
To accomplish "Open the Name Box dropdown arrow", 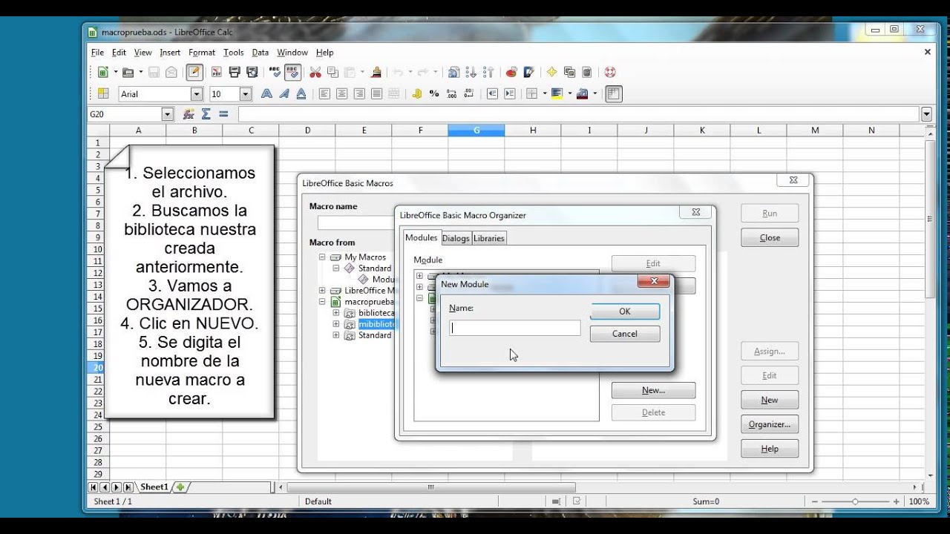I will pyautogui.click(x=167, y=114).
